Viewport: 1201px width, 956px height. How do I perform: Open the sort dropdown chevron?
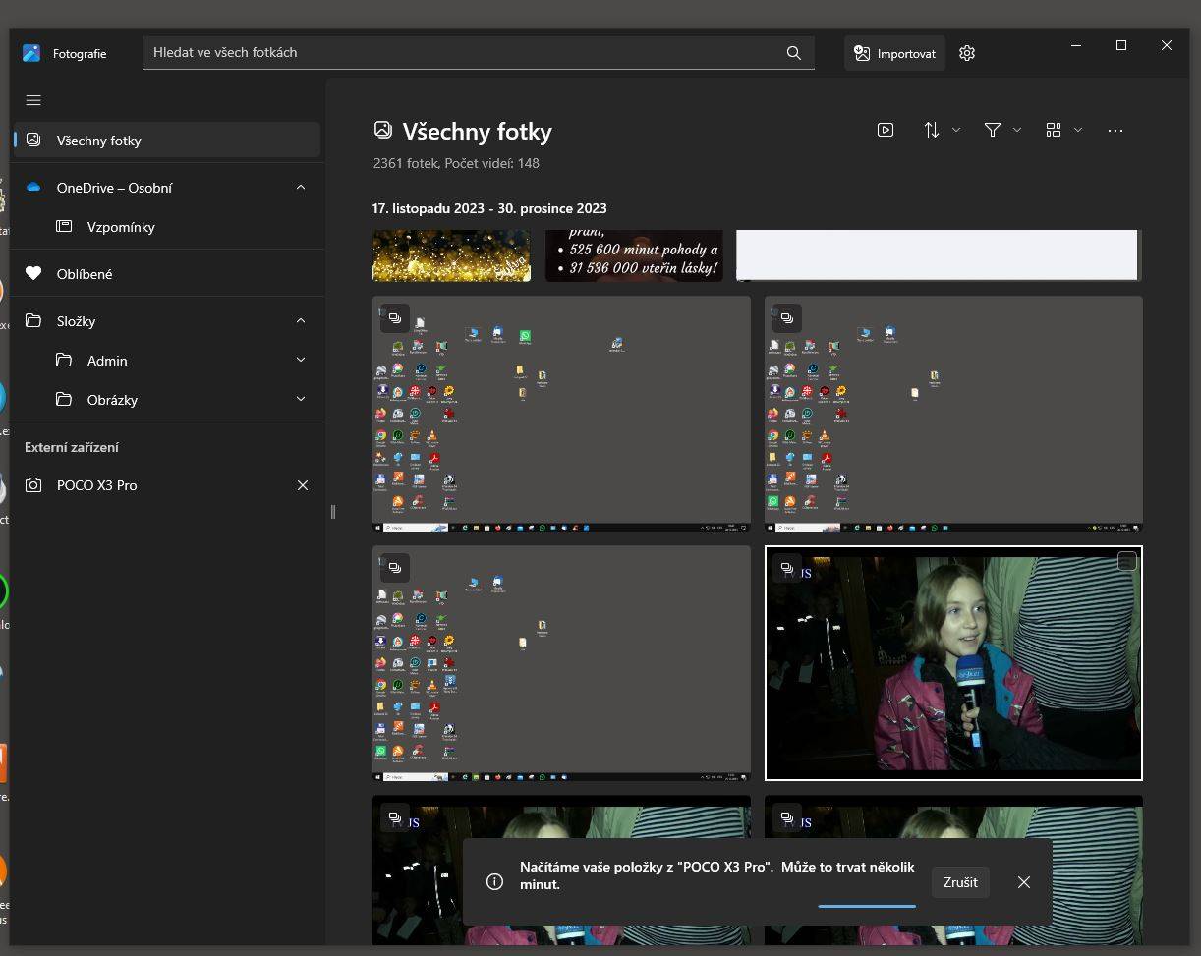(956, 130)
